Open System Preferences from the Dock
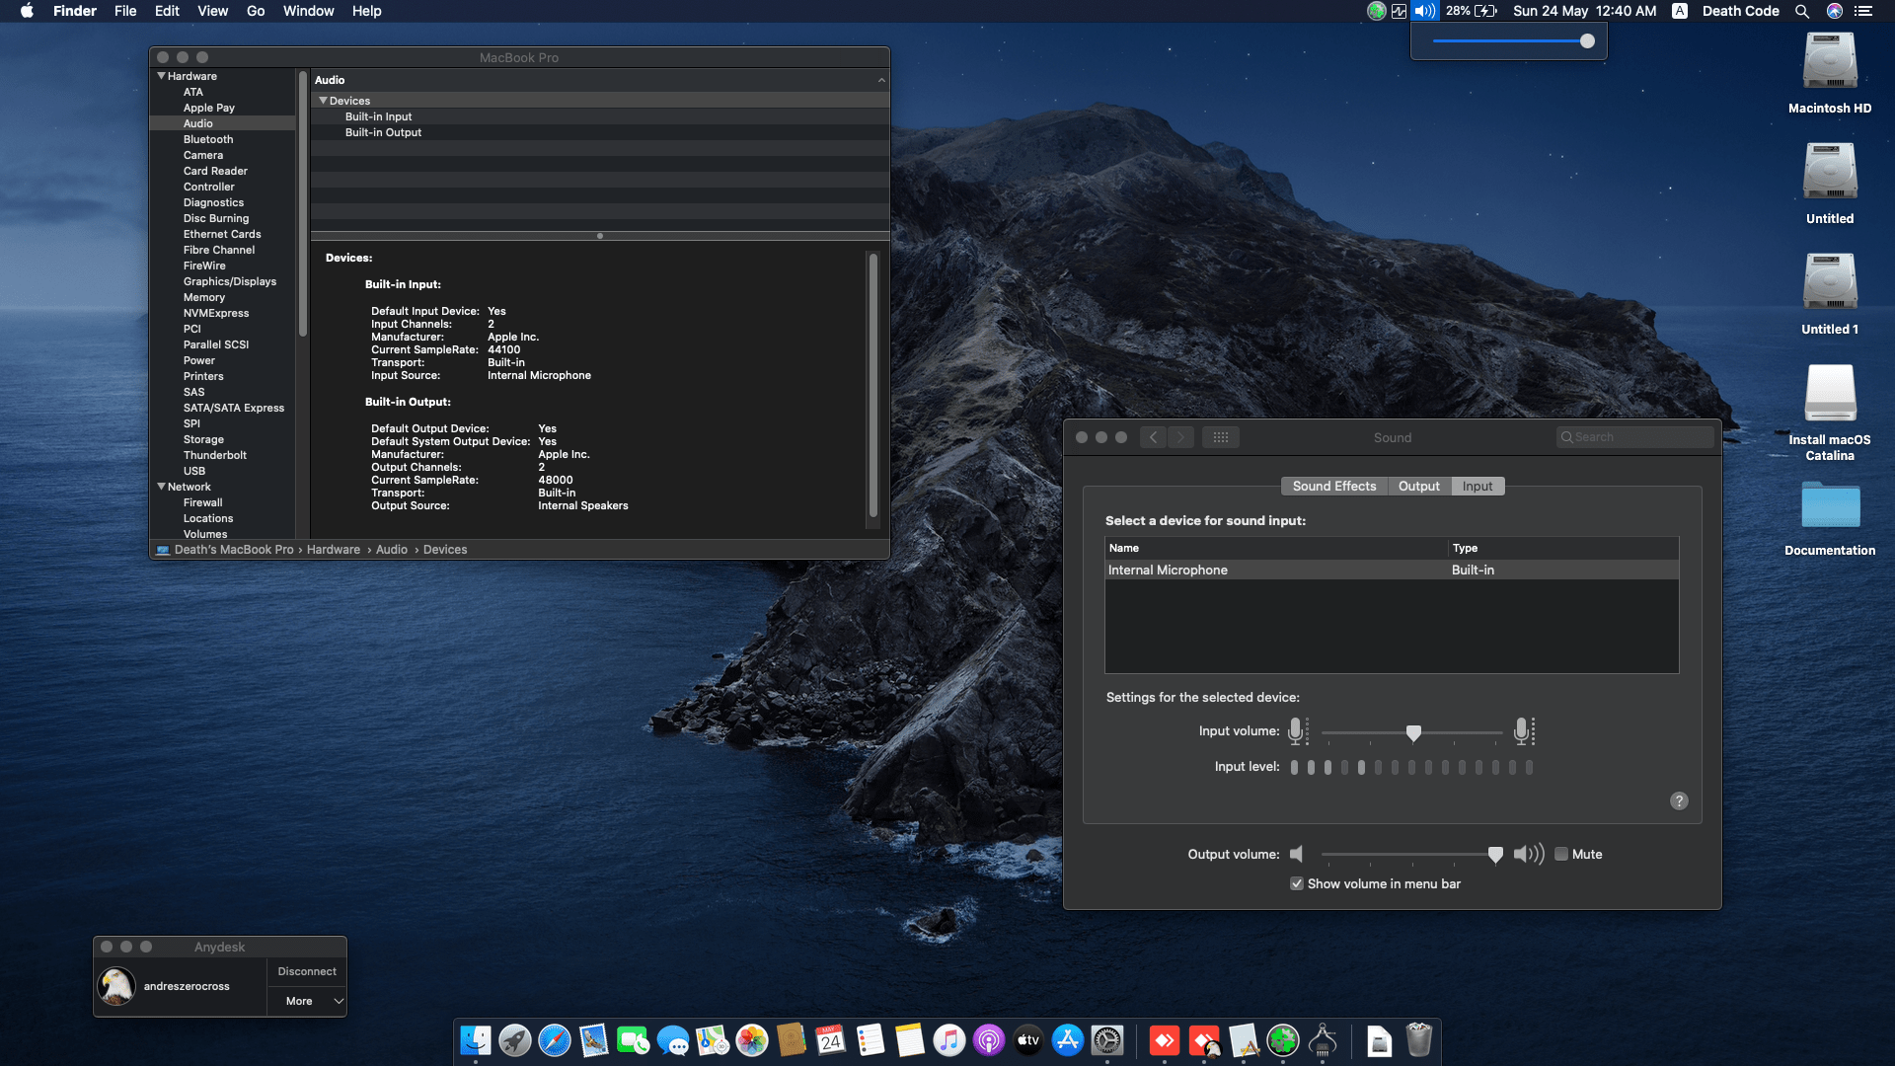This screenshot has height=1066, width=1895. coord(1108,1041)
